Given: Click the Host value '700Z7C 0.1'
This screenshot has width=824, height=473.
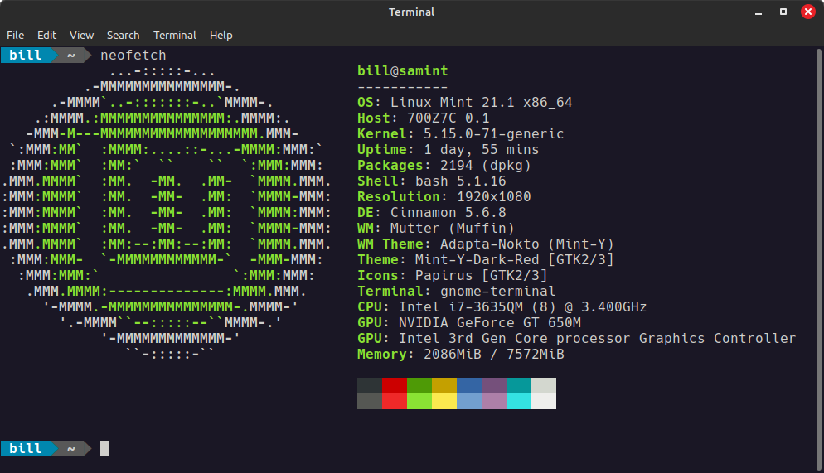Looking at the screenshot, I should (448, 118).
